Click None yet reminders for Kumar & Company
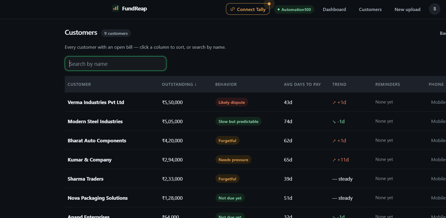The image size is (446, 218). pos(384,159)
